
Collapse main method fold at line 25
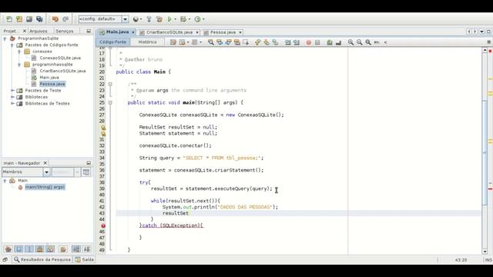(110, 102)
